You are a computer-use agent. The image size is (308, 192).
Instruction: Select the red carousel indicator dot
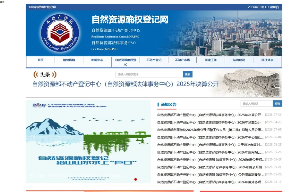[135, 179]
